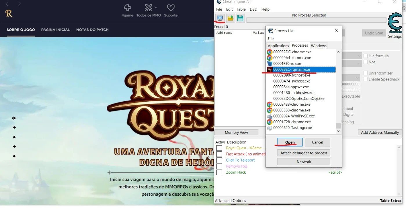Click the 4game icon in launcher
Viewport: 406px width, 222px height.
click(127, 8)
